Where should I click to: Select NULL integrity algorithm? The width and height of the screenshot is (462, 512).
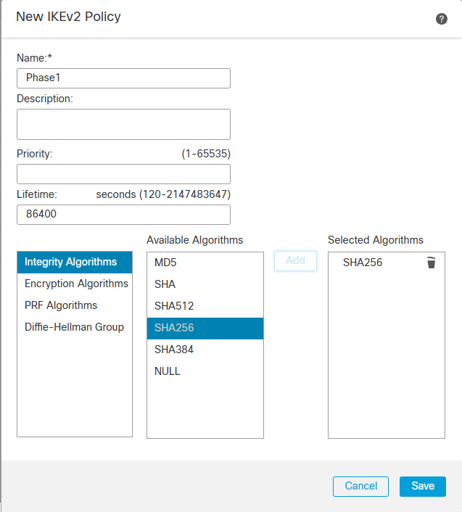[x=168, y=371]
